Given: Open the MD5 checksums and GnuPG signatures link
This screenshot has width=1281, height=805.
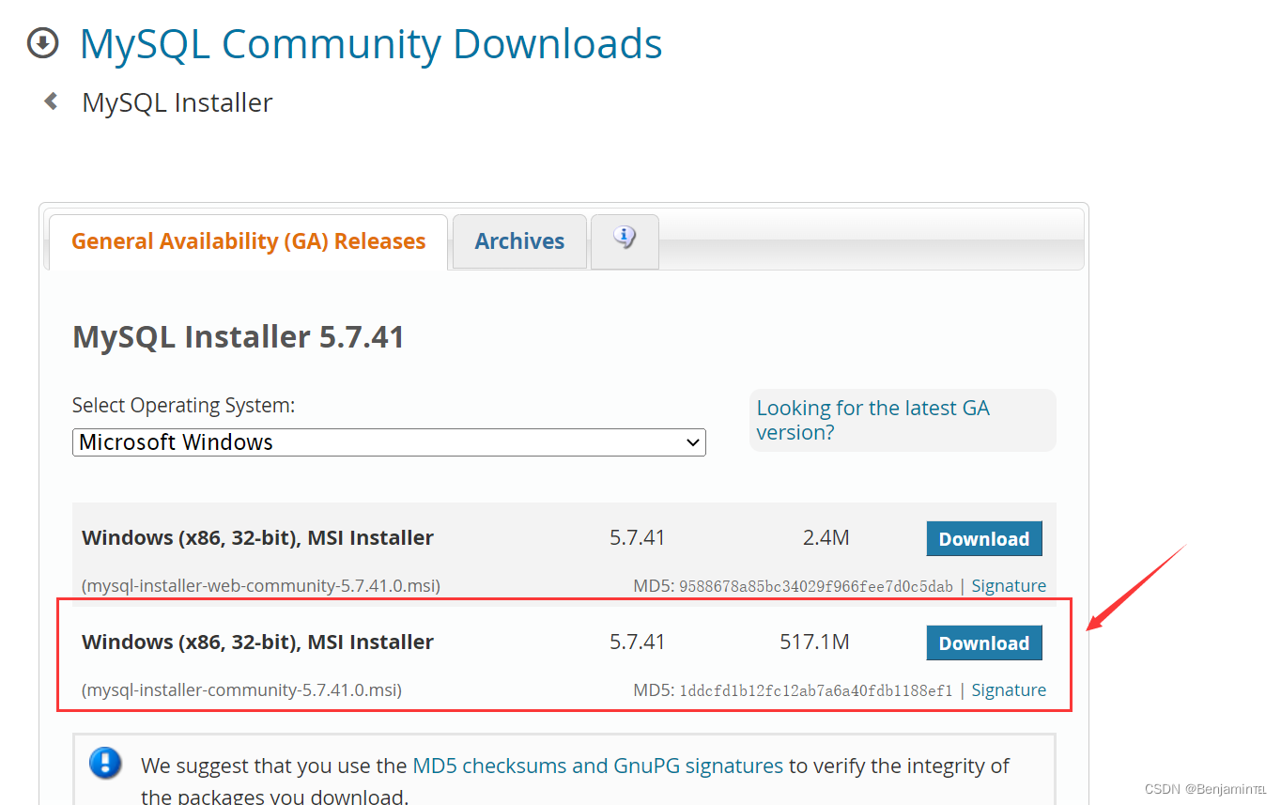Looking at the screenshot, I should [597, 766].
